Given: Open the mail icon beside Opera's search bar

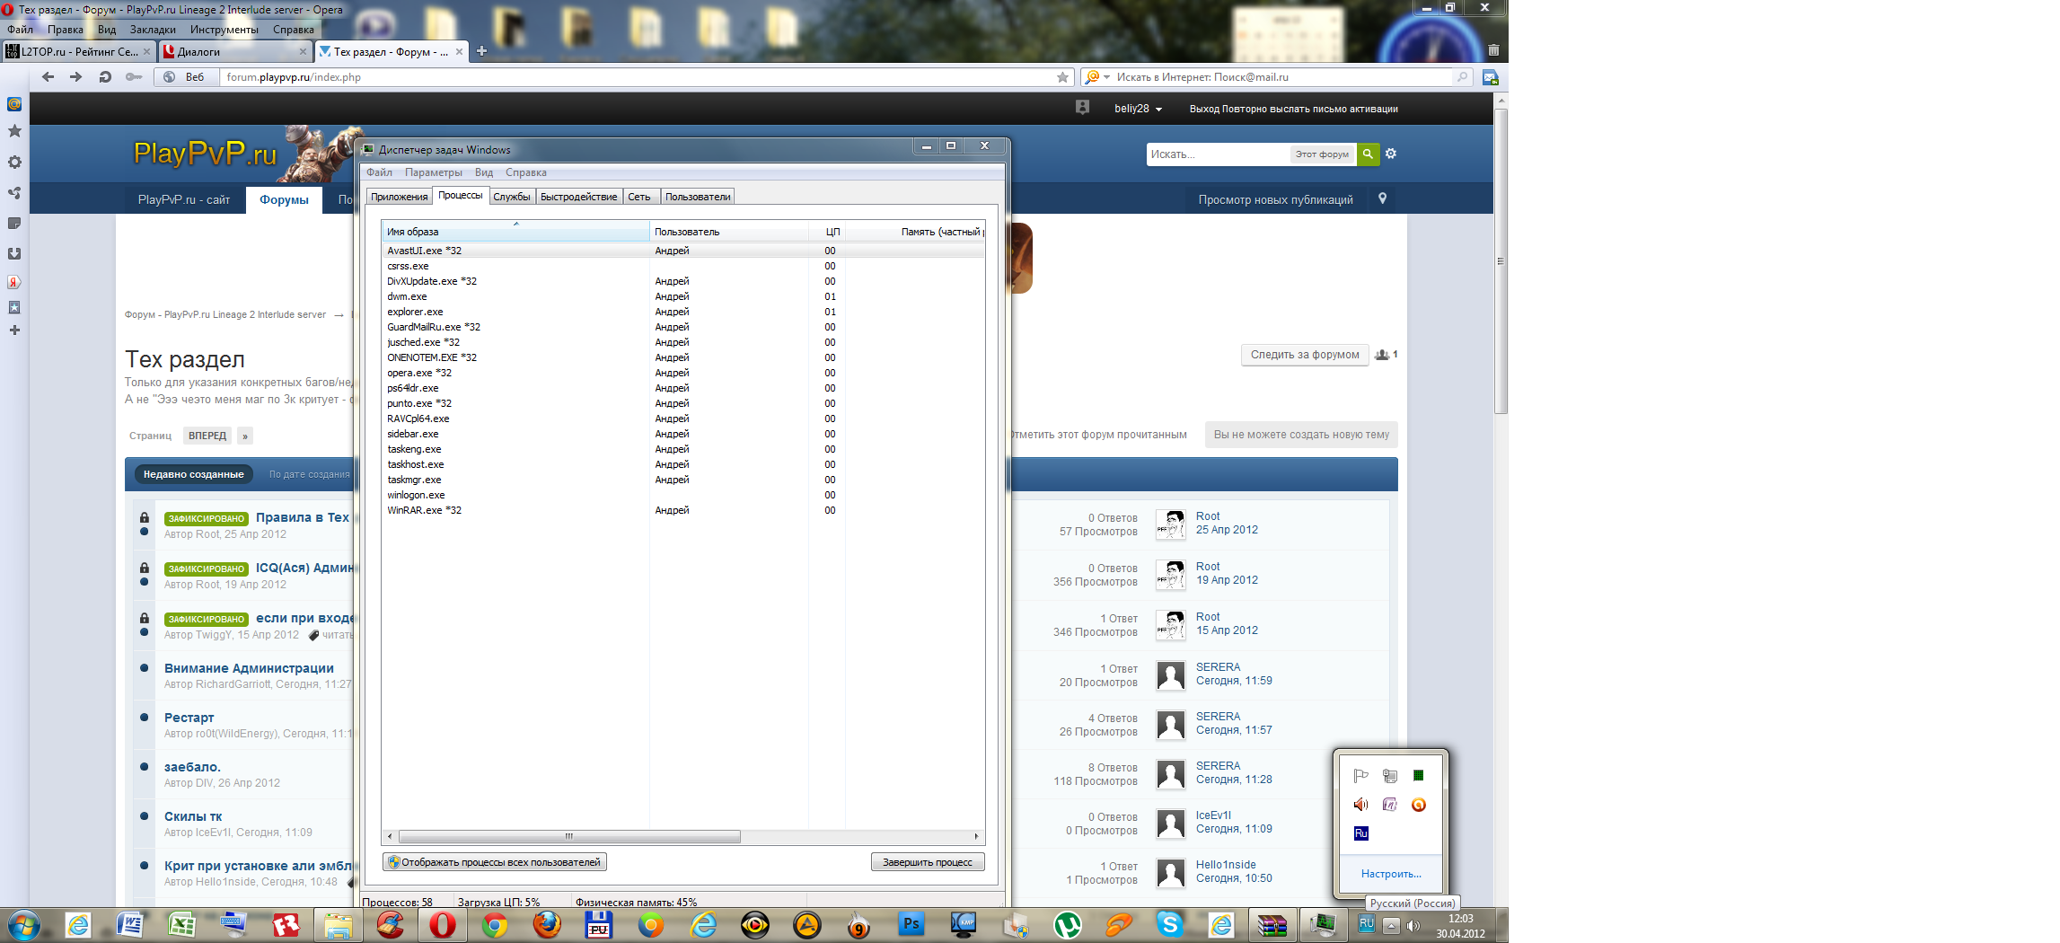Looking at the screenshot, I should click(1491, 77).
